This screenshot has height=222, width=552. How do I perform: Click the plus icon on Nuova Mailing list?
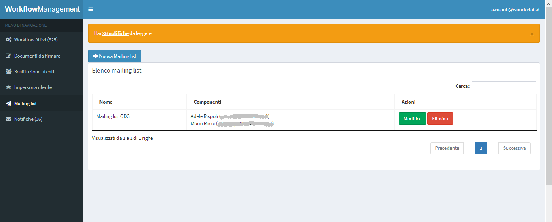(95, 56)
